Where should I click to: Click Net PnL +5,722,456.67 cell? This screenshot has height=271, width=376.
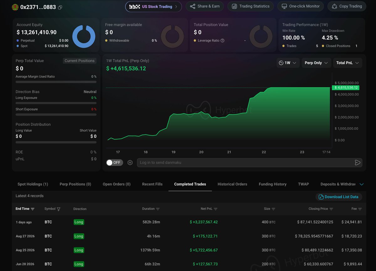pos(204,250)
